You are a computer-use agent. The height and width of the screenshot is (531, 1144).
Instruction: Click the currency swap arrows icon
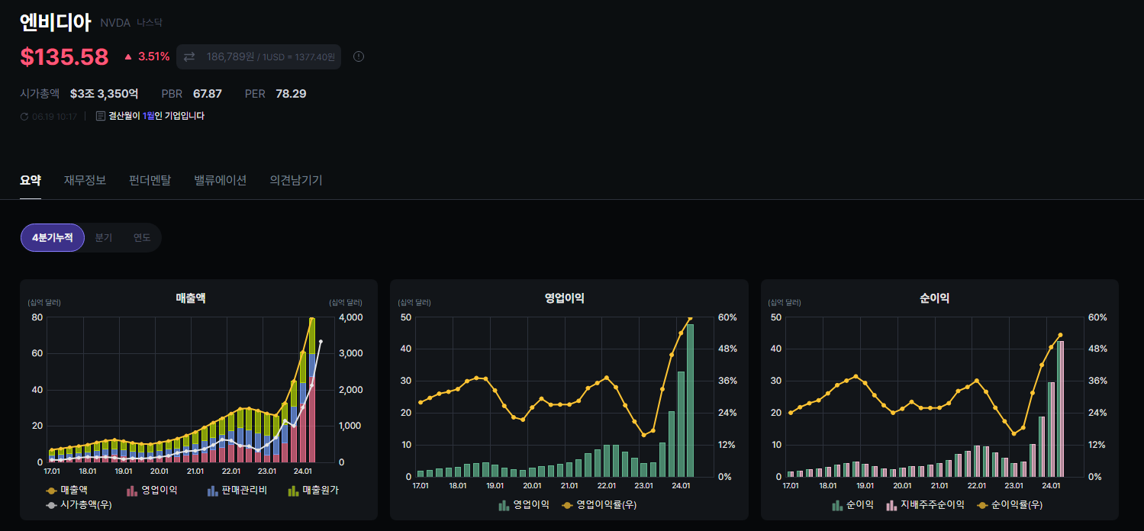click(x=189, y=56)
